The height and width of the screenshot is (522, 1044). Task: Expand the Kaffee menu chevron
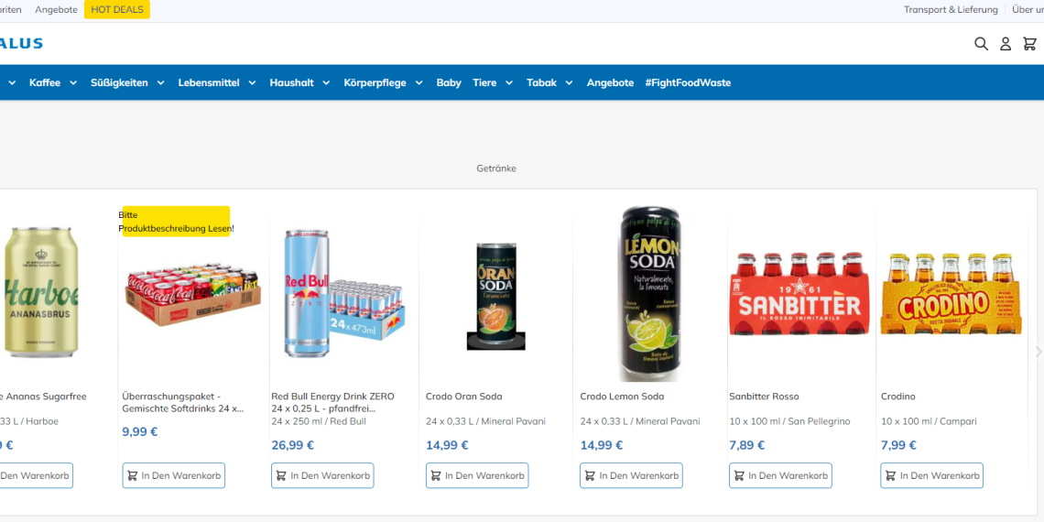pyautogui.click(x=71, y=83)
